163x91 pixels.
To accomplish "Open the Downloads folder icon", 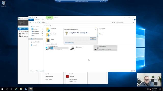I will click(48, 35).
